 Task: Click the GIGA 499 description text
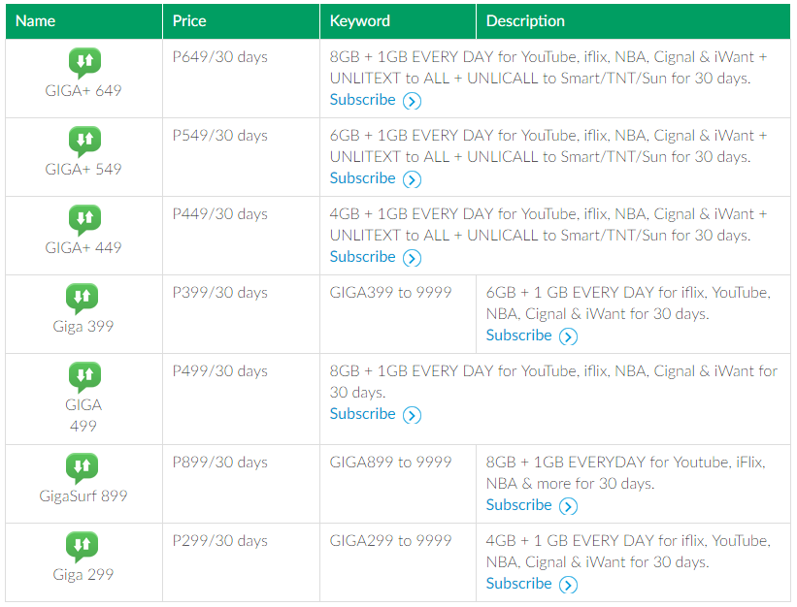(553, 382)
